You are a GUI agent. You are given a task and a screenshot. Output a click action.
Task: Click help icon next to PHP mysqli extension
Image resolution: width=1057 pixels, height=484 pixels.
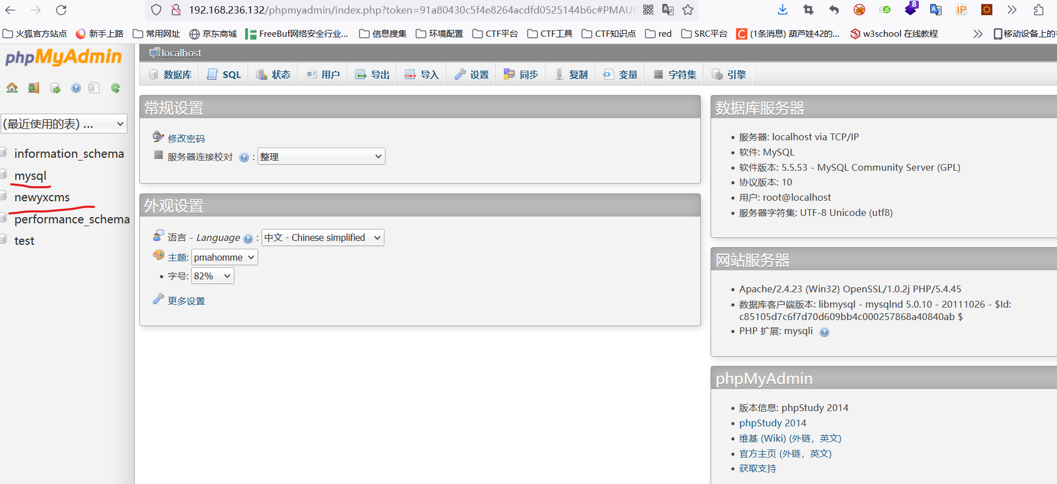[824, 332]
